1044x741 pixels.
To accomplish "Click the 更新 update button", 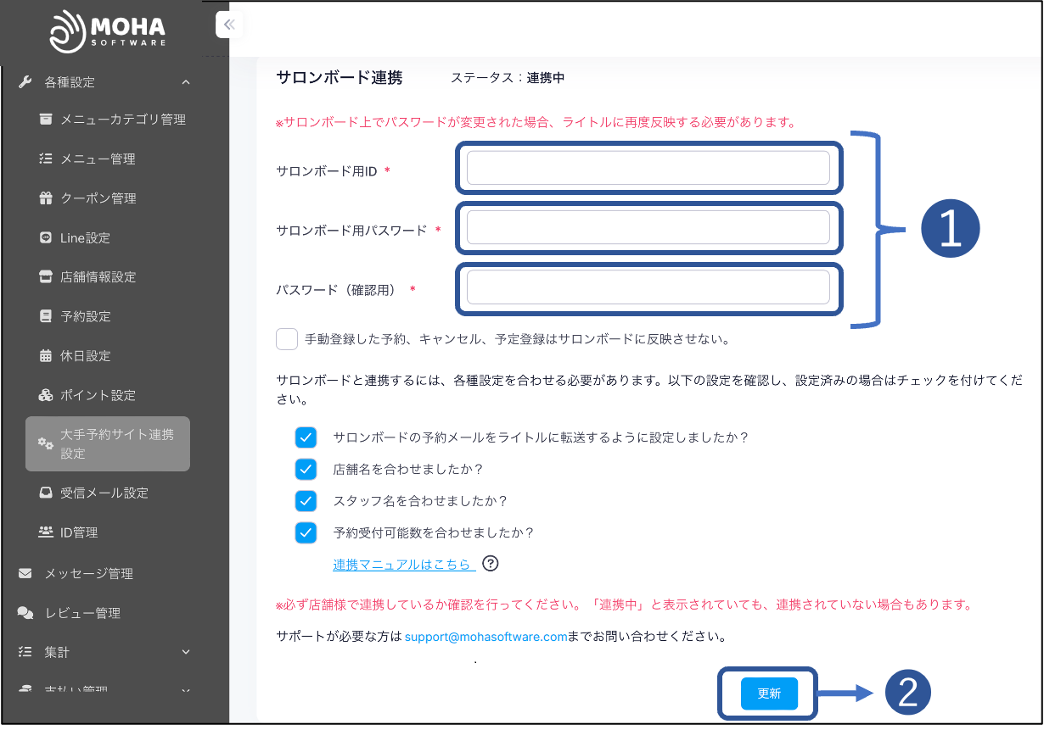I will [769, 694].
